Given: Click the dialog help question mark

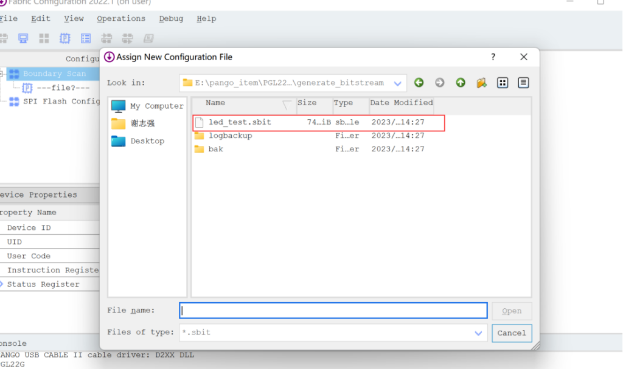Looking at the screenshot, I should (493, 57).
